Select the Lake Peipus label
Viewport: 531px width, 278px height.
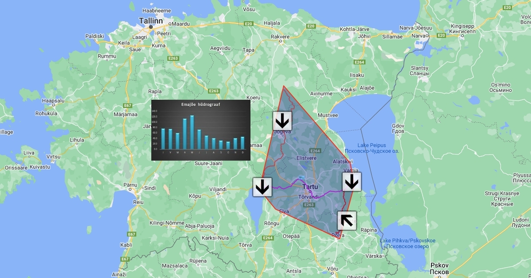371,145
